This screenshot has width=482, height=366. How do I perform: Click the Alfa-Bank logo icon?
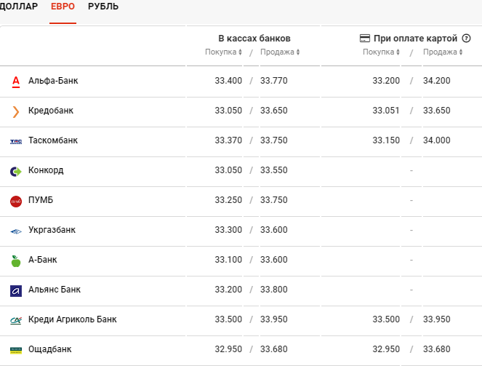(16, 81)
